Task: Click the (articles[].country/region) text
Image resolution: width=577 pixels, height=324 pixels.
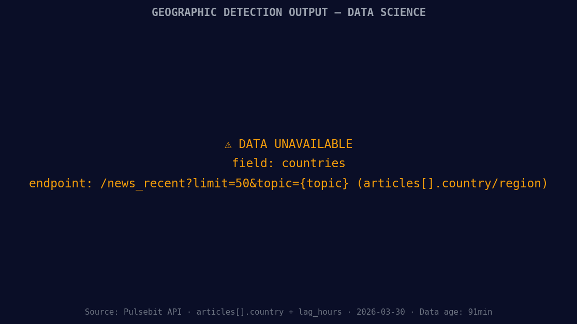Action: [452, 184]
